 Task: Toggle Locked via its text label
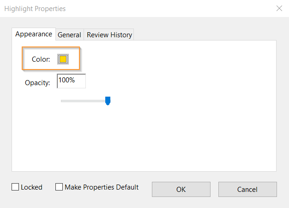click(31, 187)
